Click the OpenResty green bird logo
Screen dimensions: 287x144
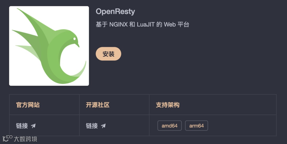(x=49, y=46)
